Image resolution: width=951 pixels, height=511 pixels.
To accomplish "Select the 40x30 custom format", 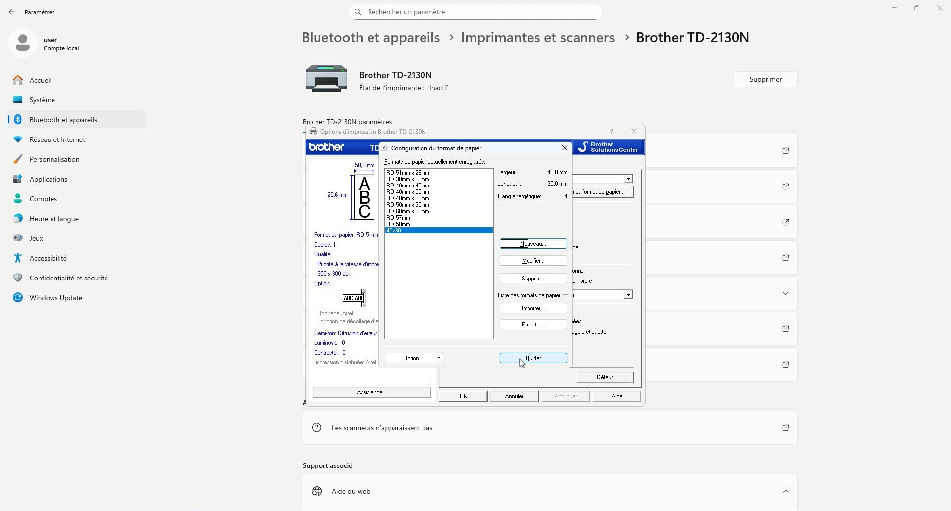I will coord(439,231).
